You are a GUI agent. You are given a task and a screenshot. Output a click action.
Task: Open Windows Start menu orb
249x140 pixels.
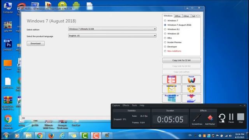pyautogui.click(x=6, y=136)
